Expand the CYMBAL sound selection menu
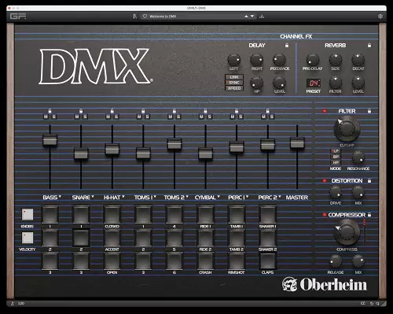 [x=219, y=196]
